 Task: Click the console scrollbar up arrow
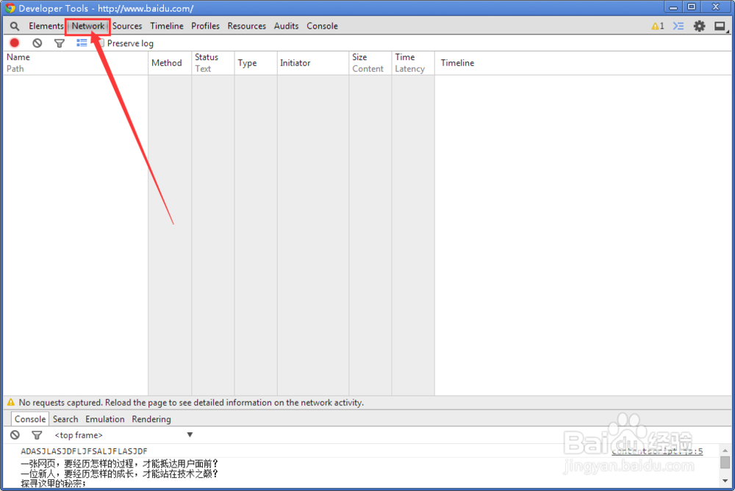pyautogui.click(x=725, y=451)
